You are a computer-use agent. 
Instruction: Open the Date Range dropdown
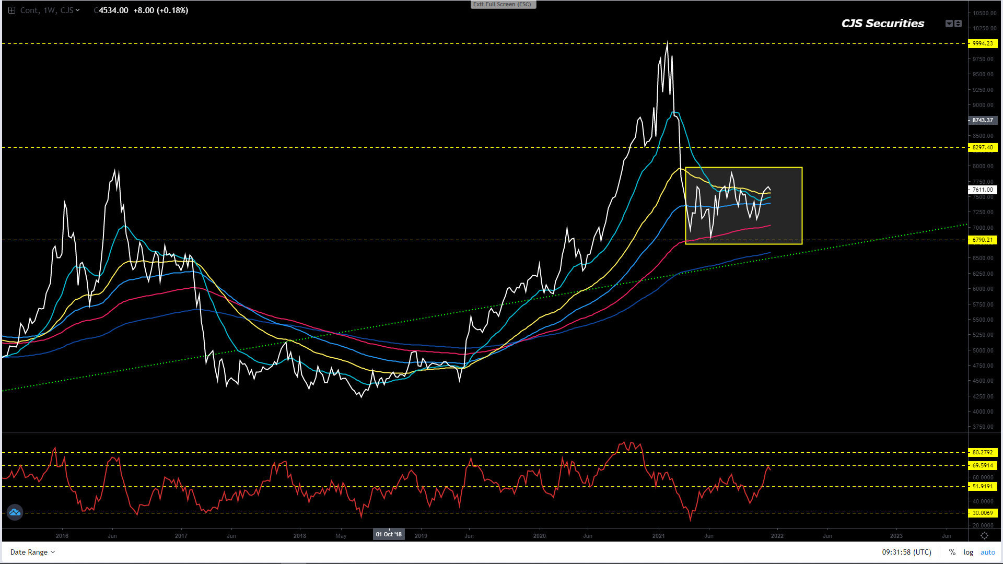pyautogui.click(x=32, y=552)
